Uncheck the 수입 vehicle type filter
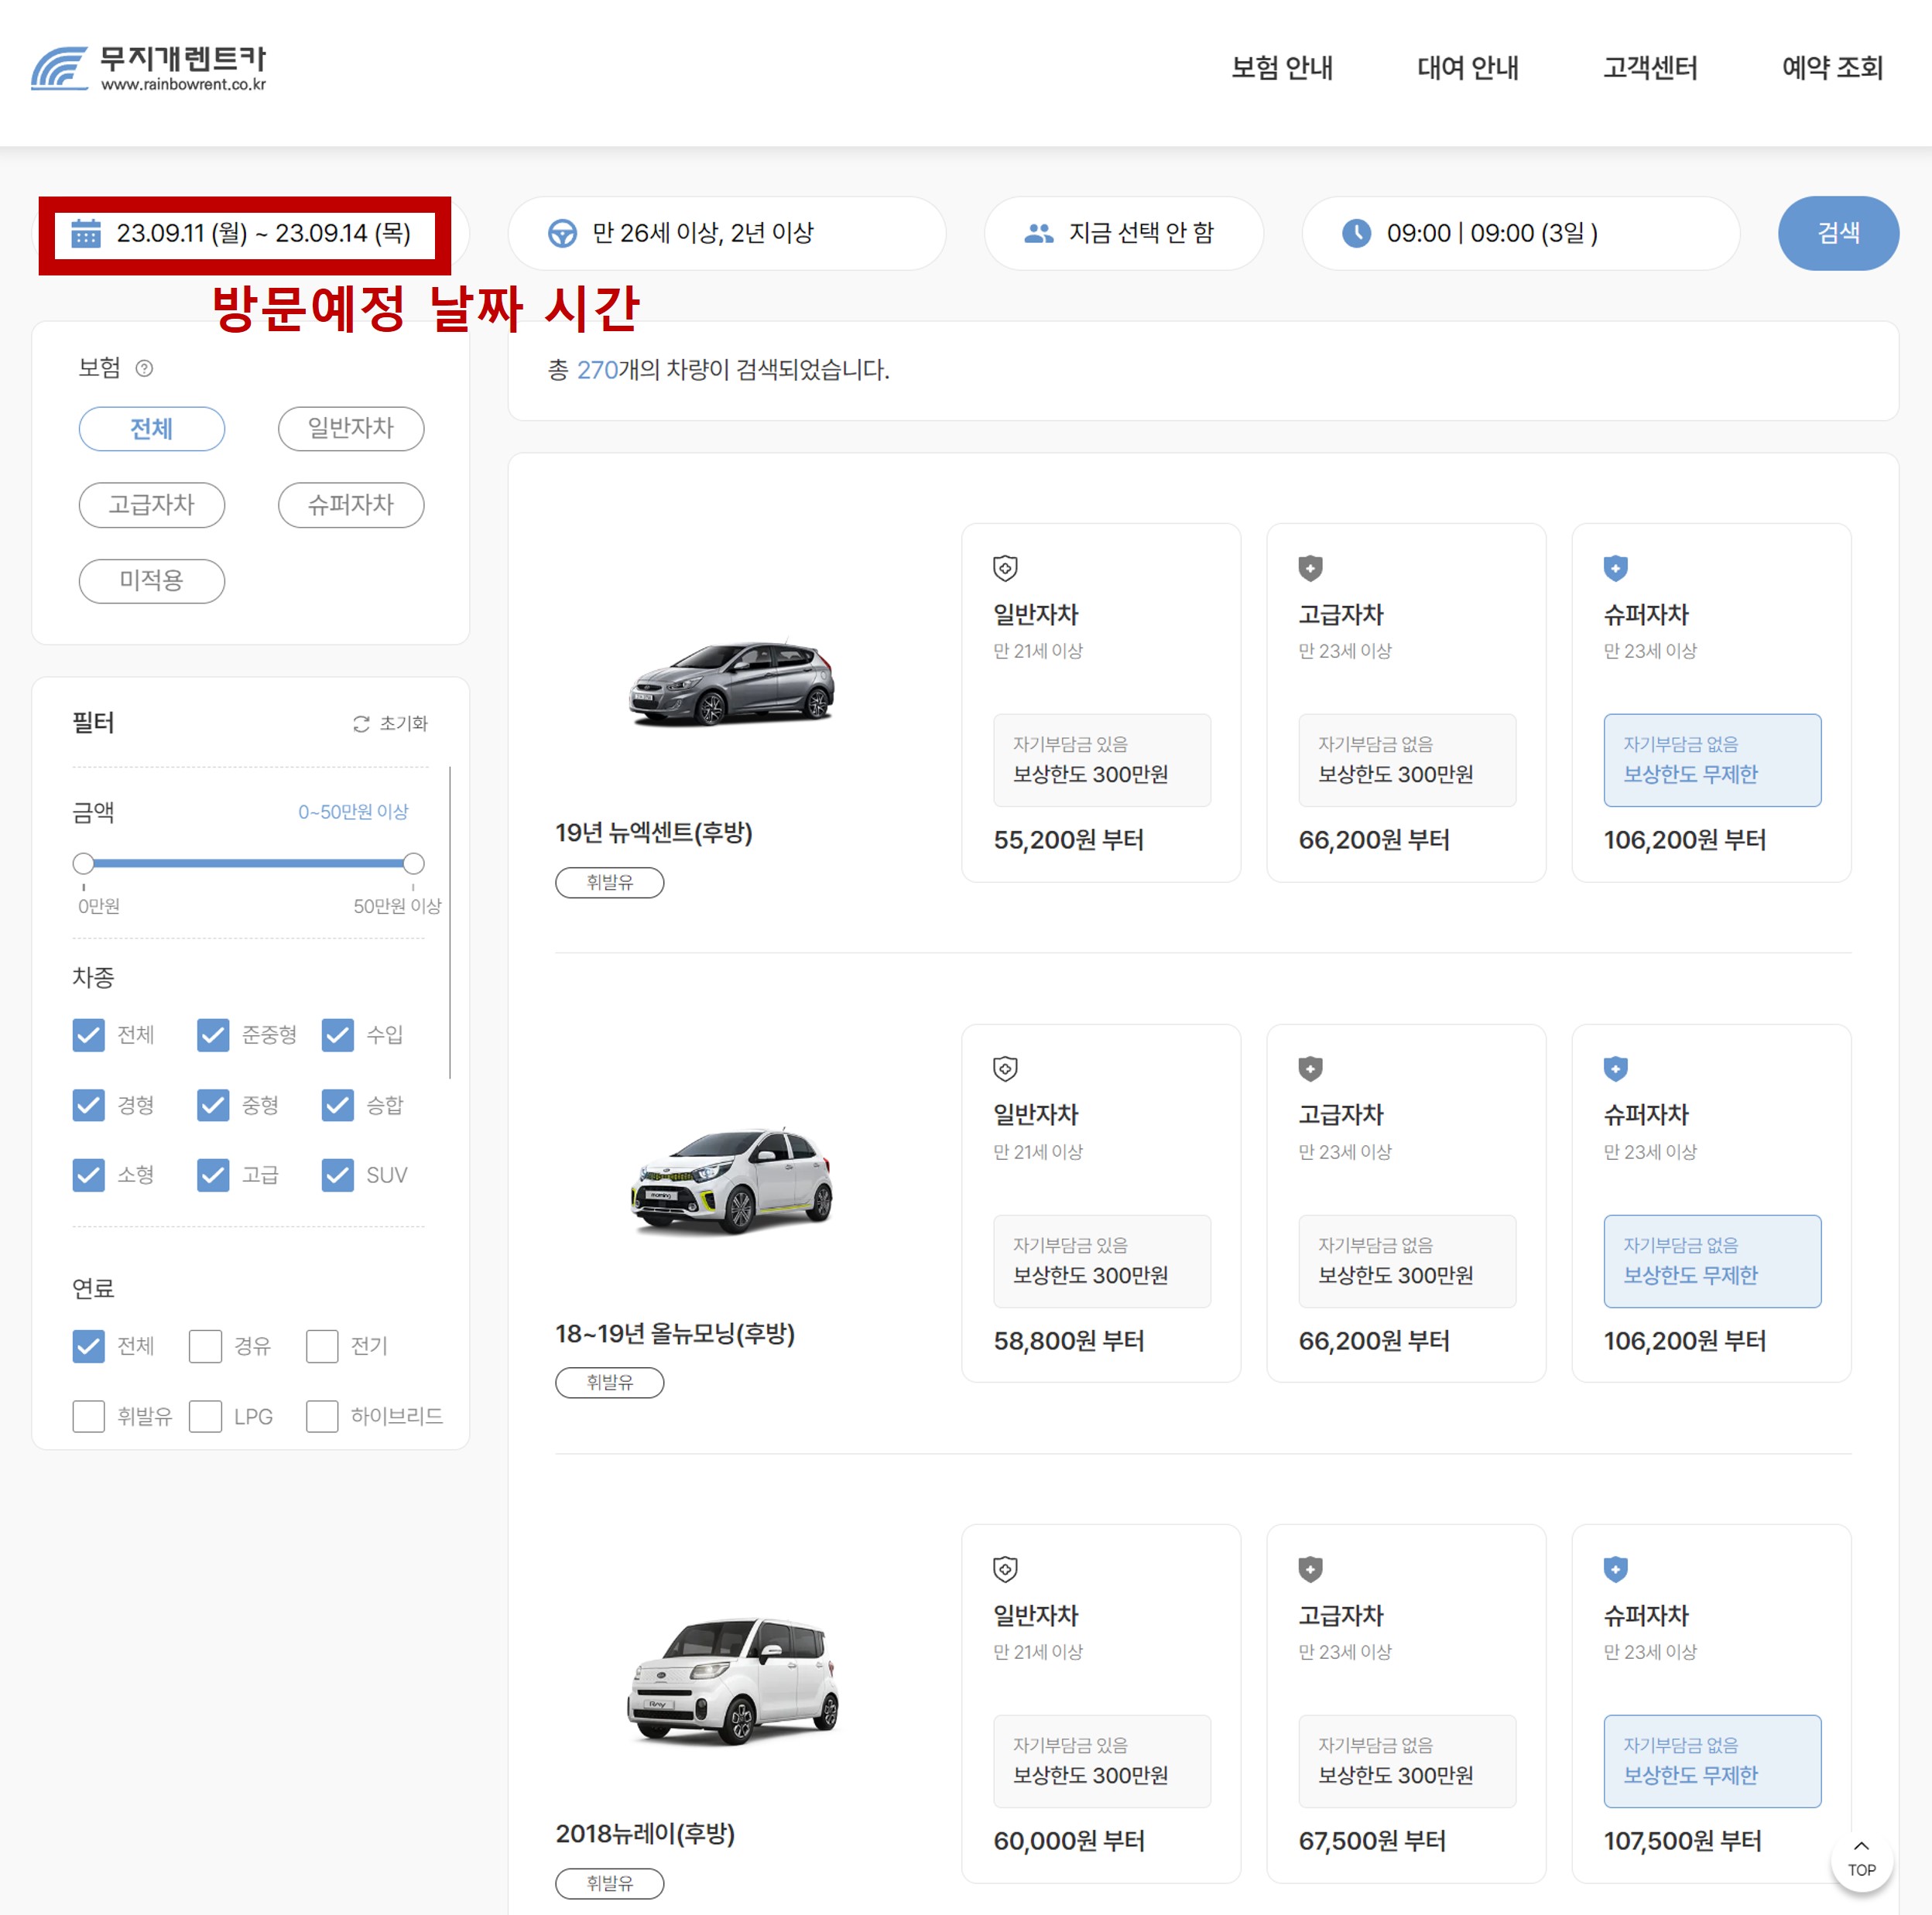This screenshot has width=1932, height=1915. [x=337, y=1034]
